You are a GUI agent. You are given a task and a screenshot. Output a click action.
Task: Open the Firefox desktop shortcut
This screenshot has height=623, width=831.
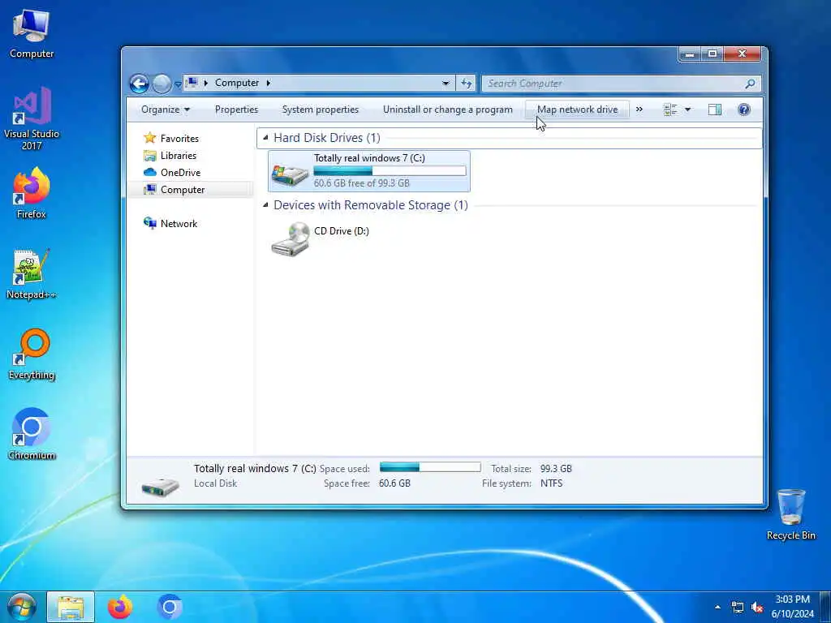32,193
